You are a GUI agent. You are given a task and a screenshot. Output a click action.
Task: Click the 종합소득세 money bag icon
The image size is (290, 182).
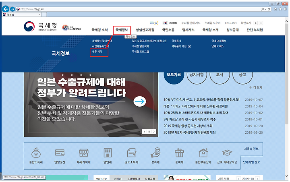36,153
